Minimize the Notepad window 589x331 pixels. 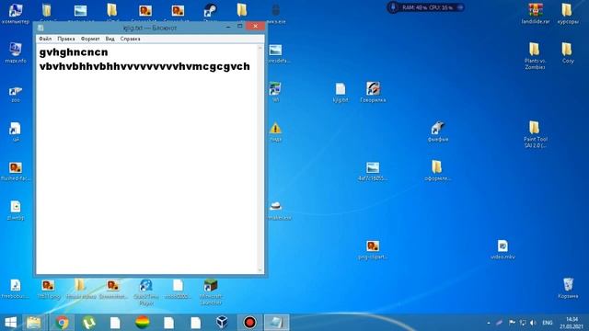[x=228, y=27]
